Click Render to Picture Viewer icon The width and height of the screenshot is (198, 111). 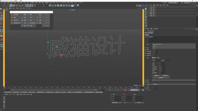click(x=41, y=6)
